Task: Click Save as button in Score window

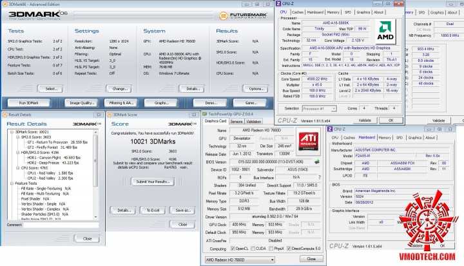Action: click(182, 211)
